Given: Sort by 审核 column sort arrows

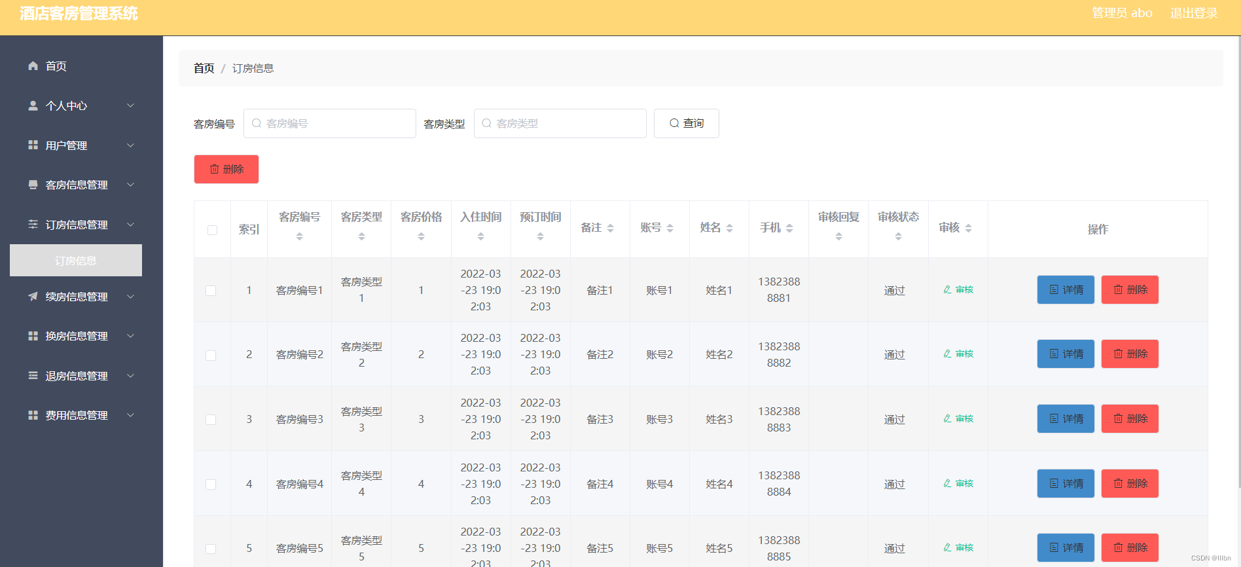Looking at the screenshot, I should point(968,228).
